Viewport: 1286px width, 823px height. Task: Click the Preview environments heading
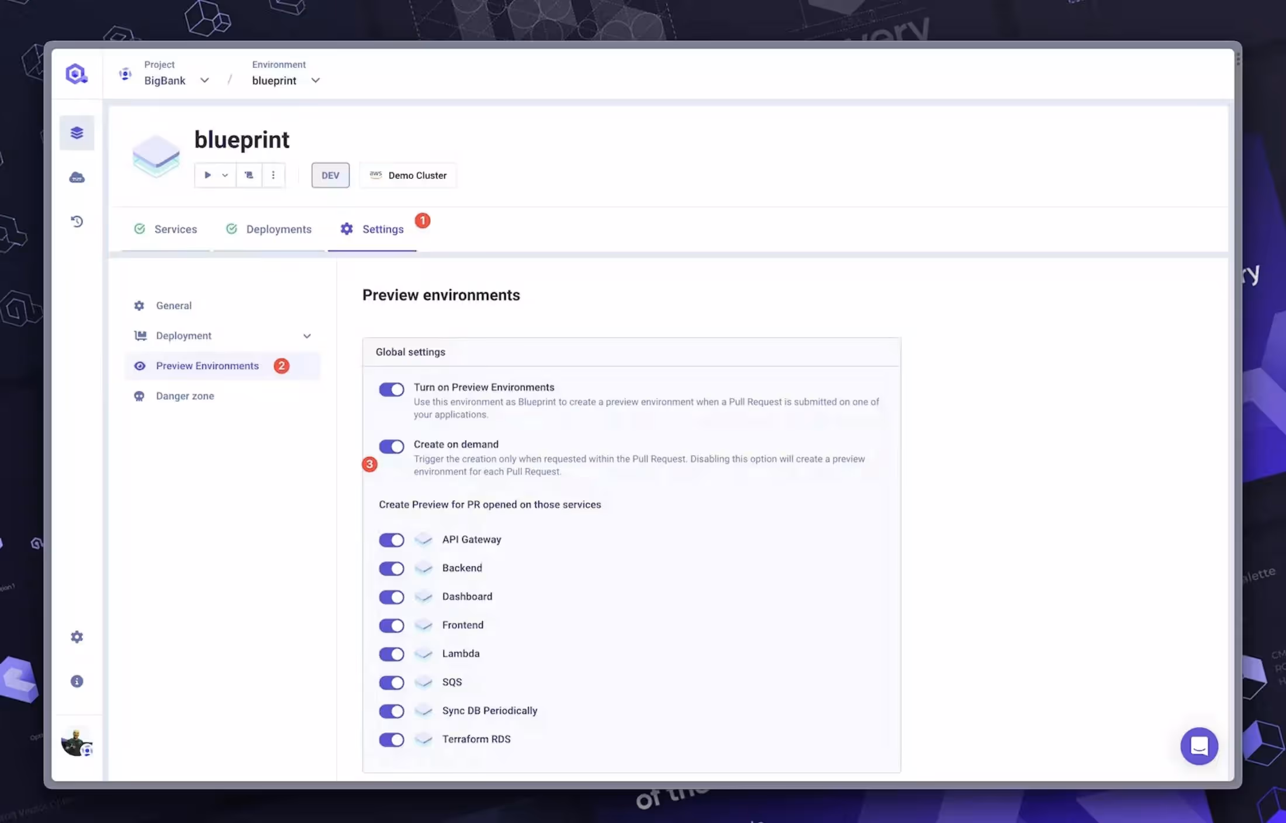point(441,295)
